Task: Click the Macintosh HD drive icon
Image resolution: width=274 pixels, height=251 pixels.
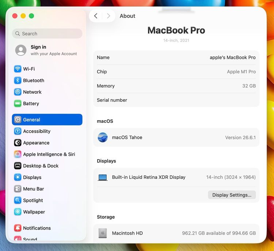Action: click(x=103, y=233)
